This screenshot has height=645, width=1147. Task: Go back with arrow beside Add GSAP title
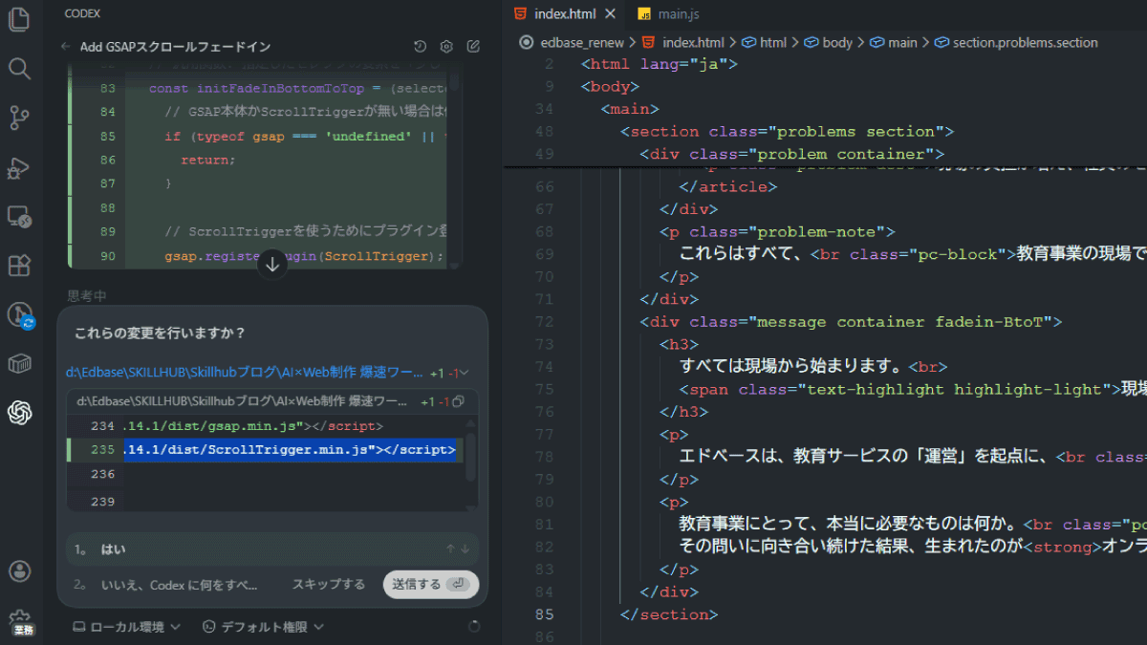(x=66, y=47)
